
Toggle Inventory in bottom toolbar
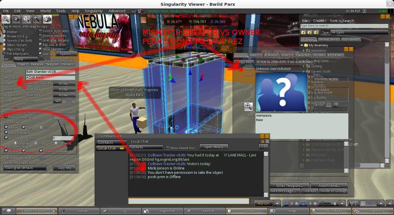click(372, 211)
